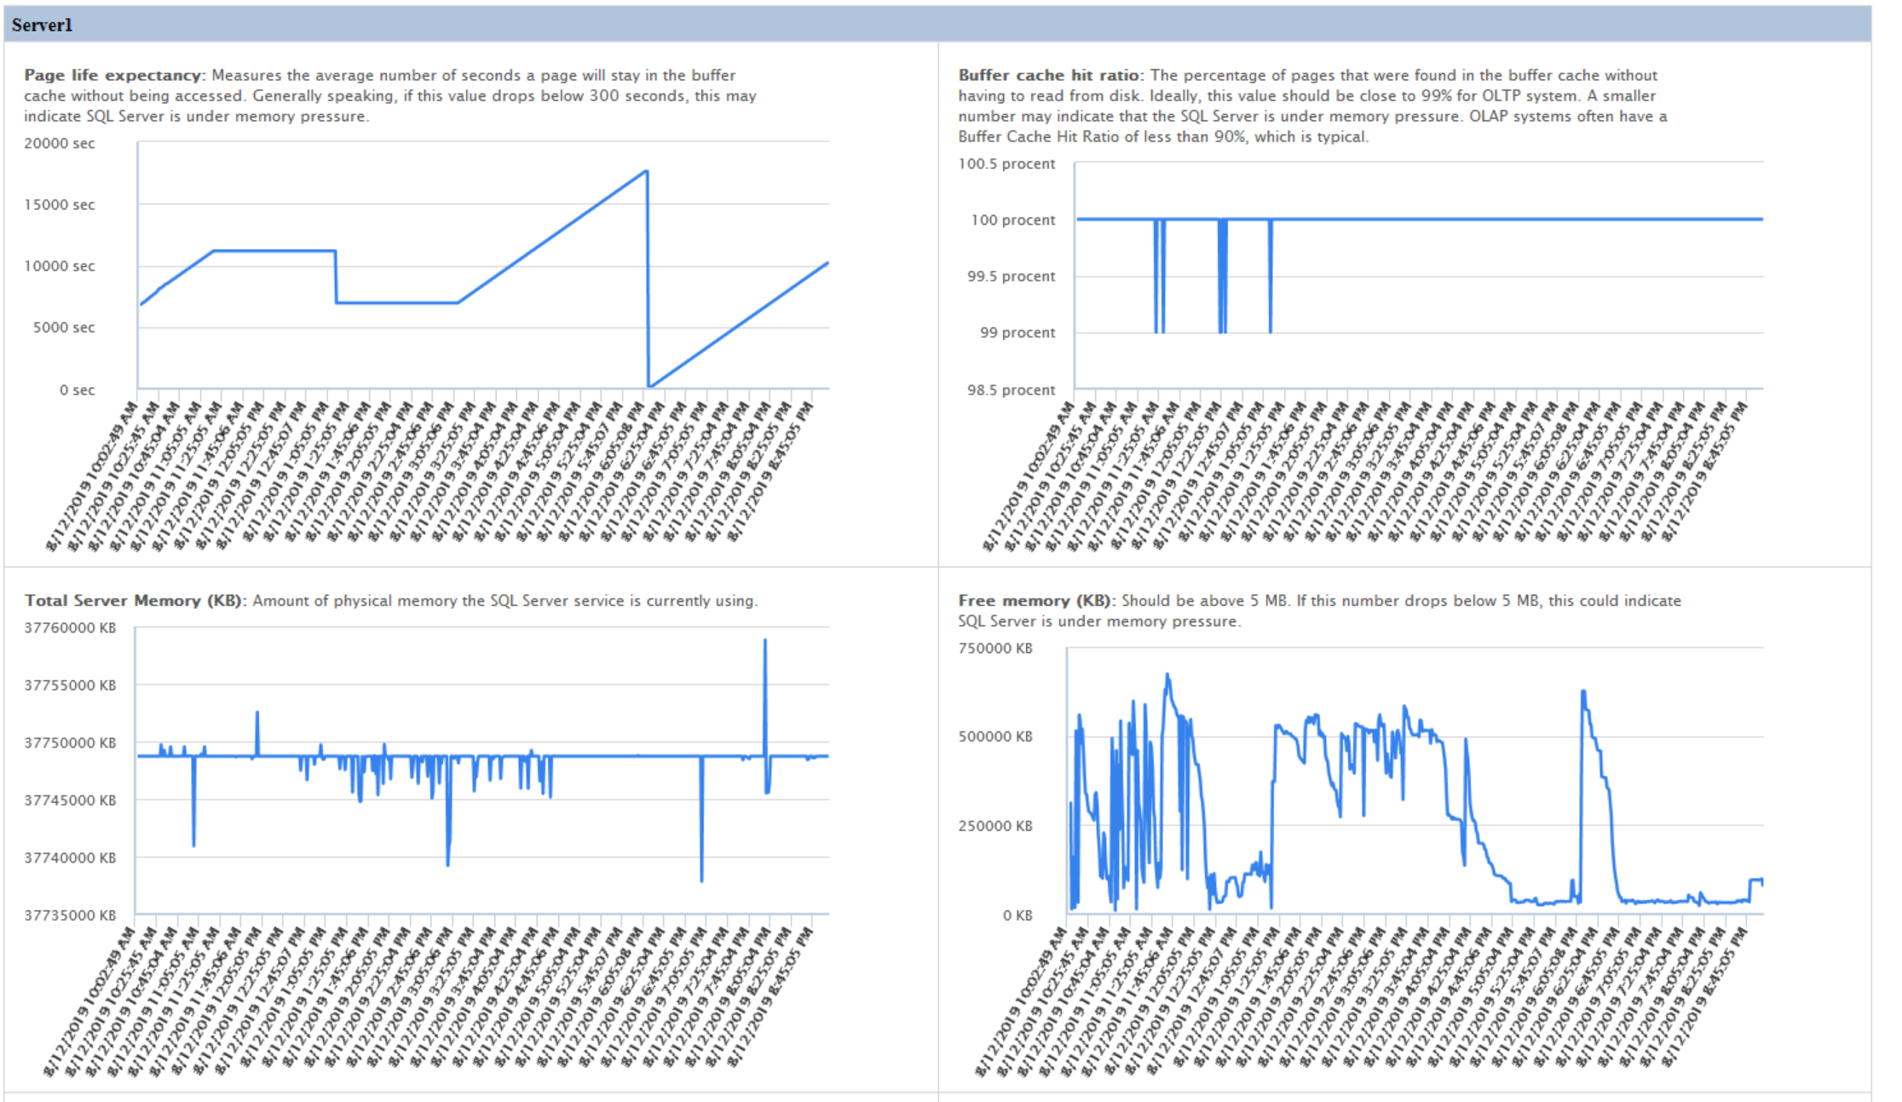
Task: Click the 250000 KB axis label
Action: click(x=995, y=826)
